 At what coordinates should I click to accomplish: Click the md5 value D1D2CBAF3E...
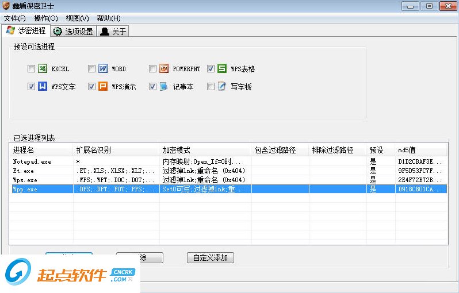(420, 161)
